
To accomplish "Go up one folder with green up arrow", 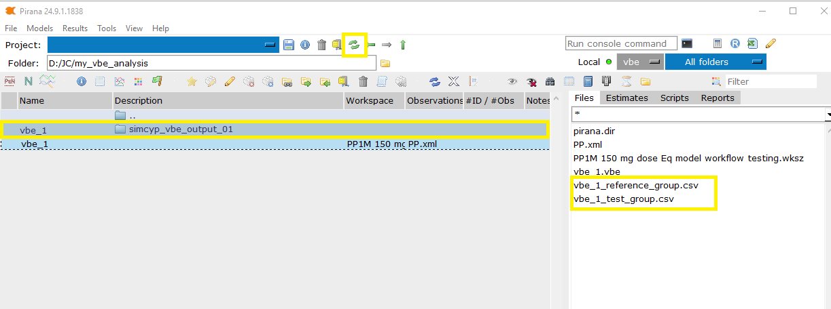I will tap(403, 45).
